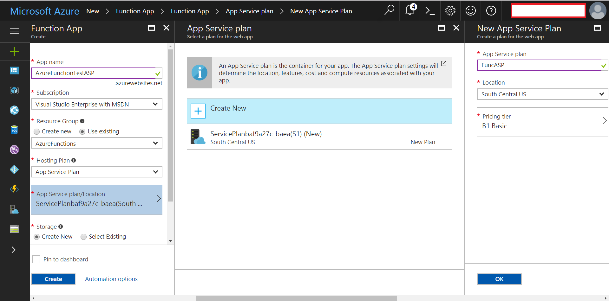This screenshot has height=301, width=609.
Task: Select Create New storage radio
Action: point(37,237)
